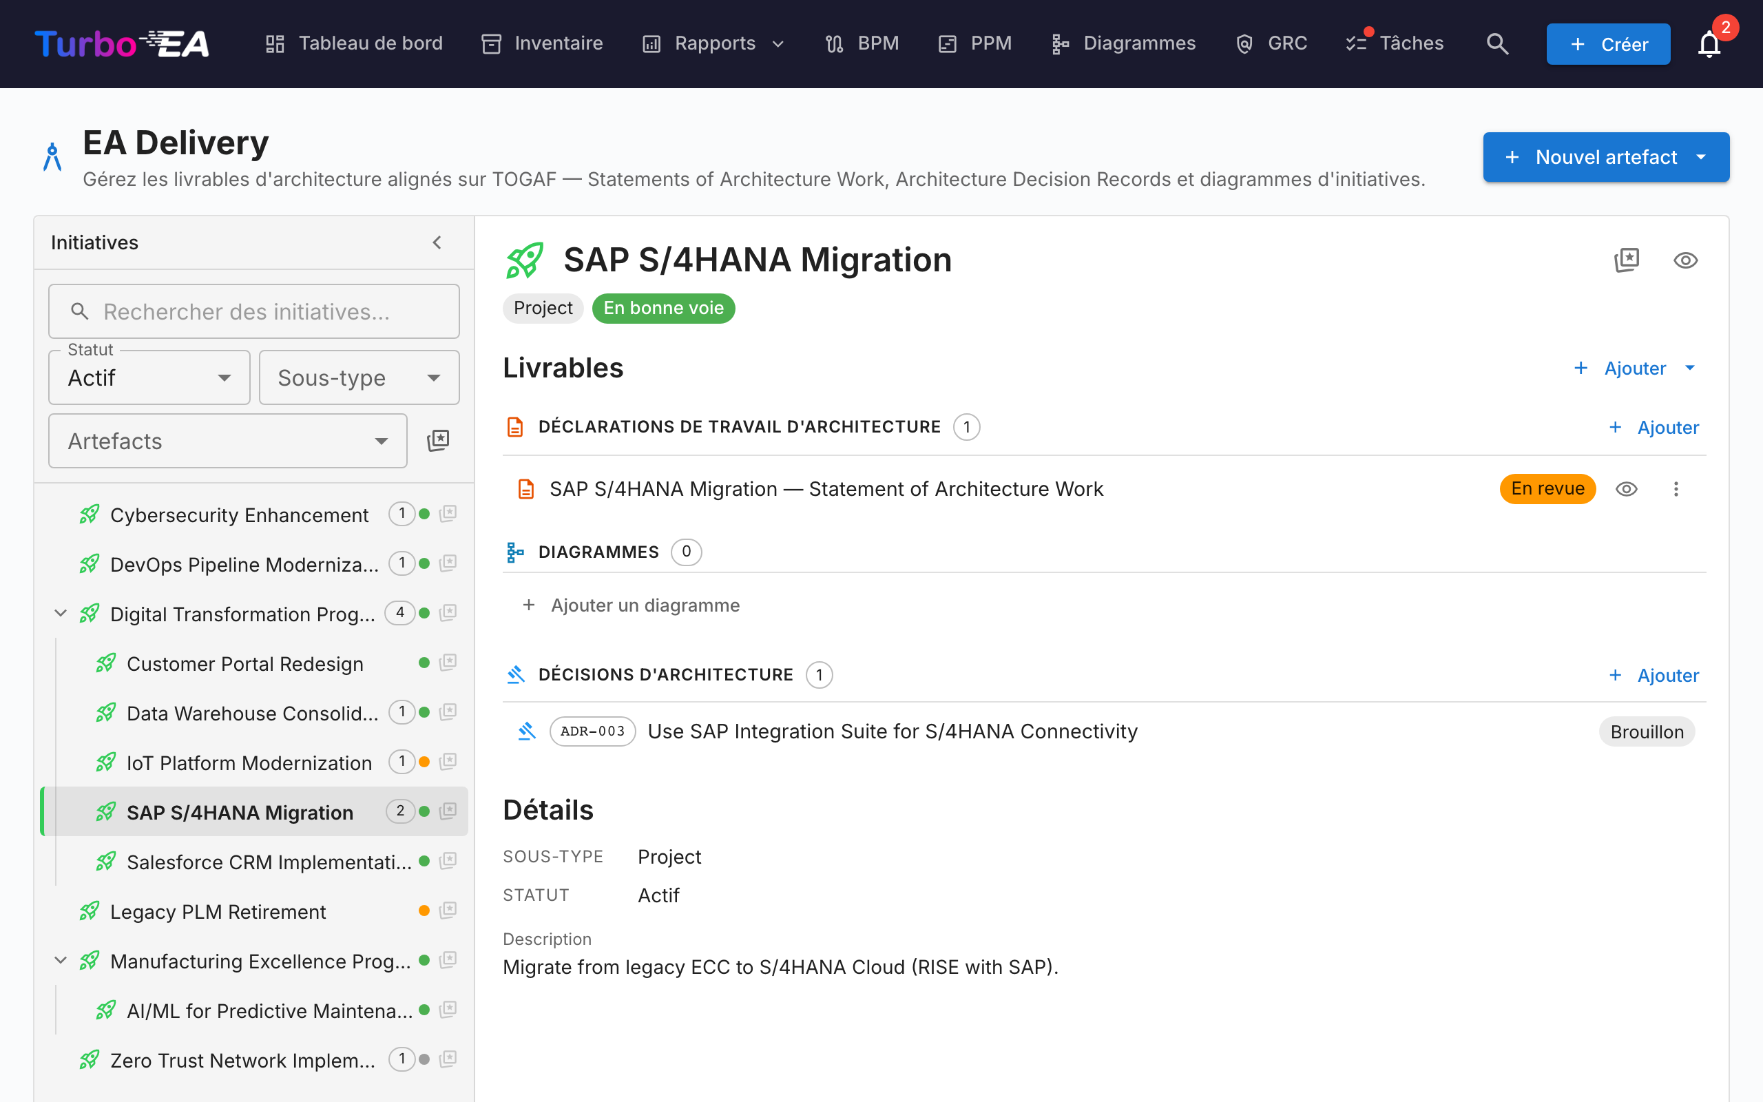Collapse the Digital Transformation Program tree node
Viewport: 1763px width, 1102px height.
61,614
